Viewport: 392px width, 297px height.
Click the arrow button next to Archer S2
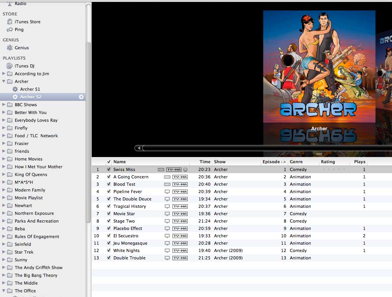pyautogui.click(x=81, y=97)
